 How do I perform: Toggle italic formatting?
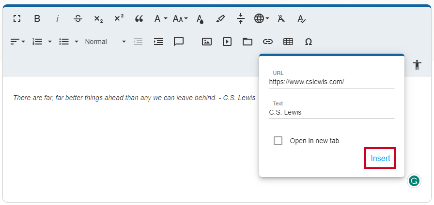58,19
